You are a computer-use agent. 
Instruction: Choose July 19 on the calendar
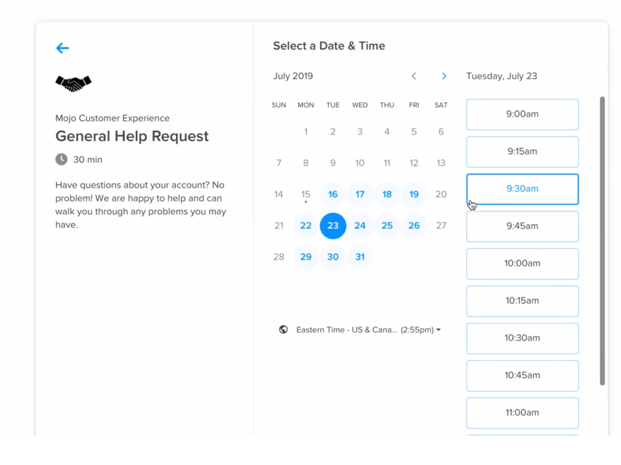pyautogui.click(x=414, y=194)
